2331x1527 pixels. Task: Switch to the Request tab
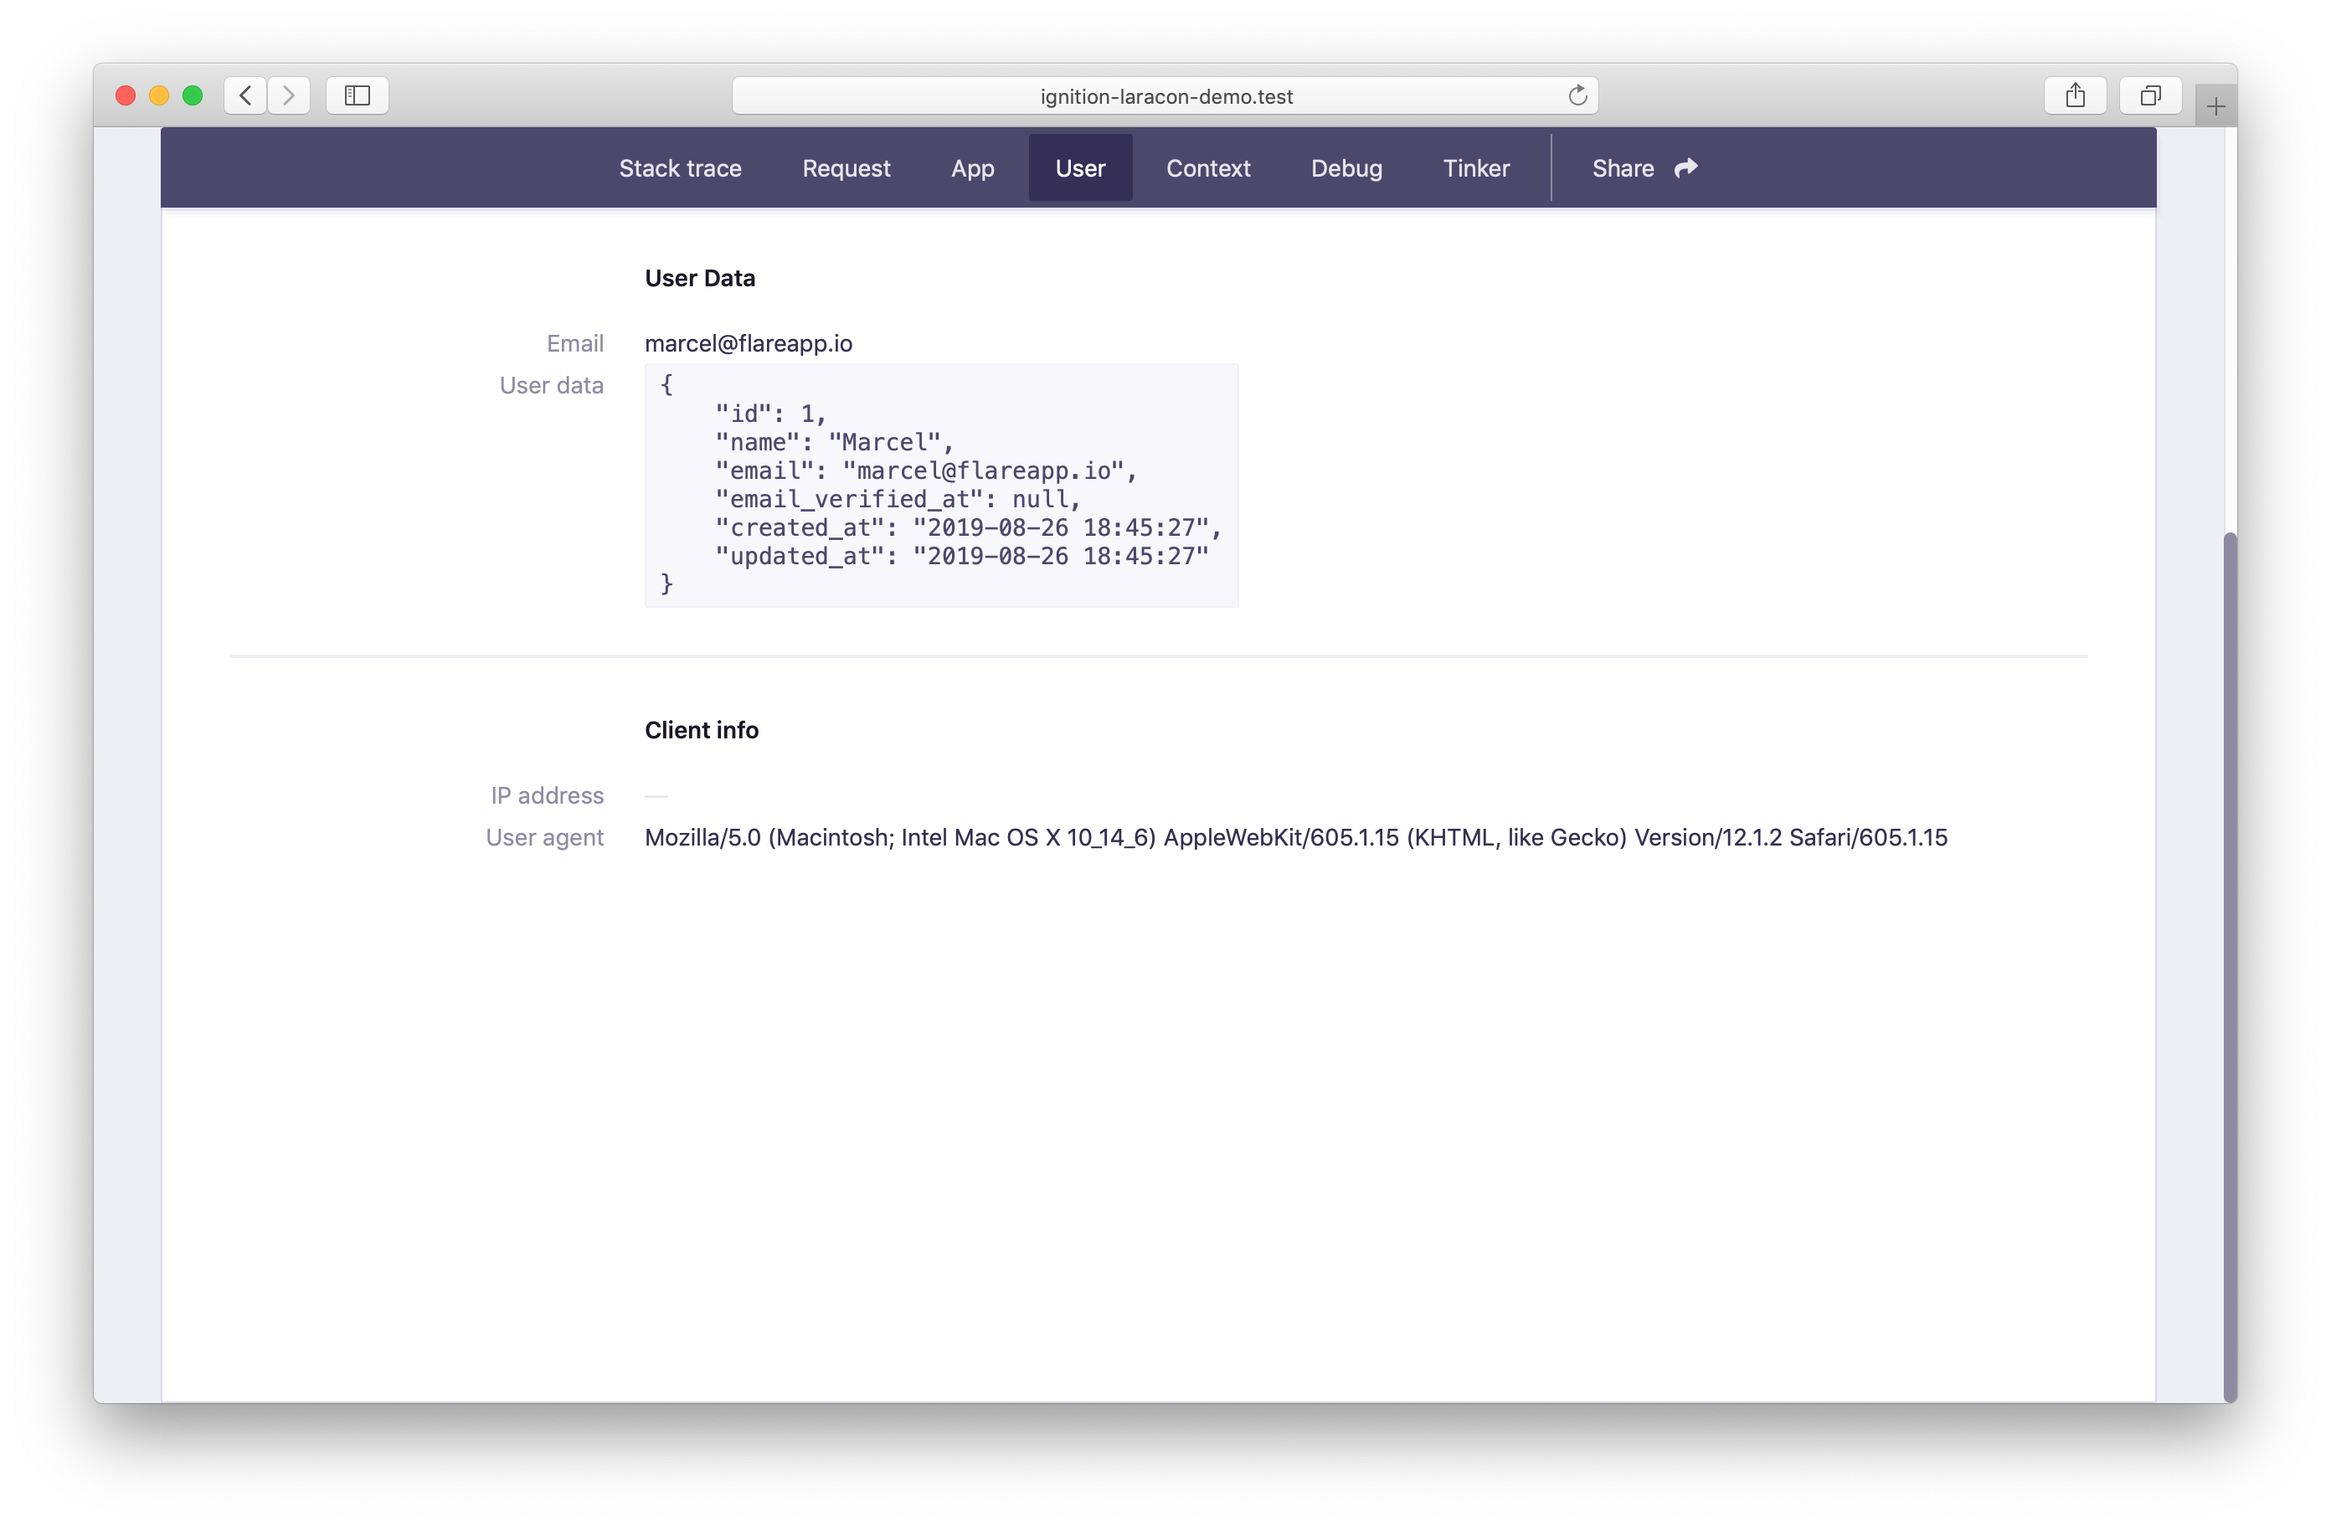pyautogui.click(x=846, y=168)
